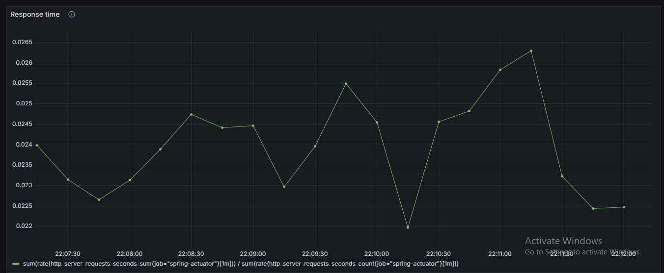
Task: Select the last data point near 22:12:00
Action: [624, 207]
